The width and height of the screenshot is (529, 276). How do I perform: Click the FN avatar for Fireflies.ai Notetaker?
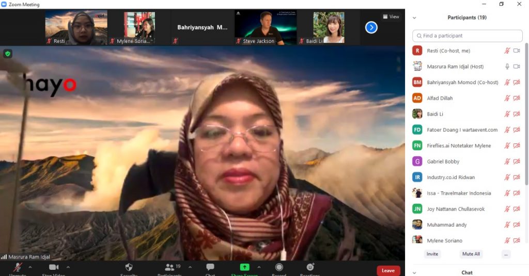pyautogui.click(x=417, y=145)
